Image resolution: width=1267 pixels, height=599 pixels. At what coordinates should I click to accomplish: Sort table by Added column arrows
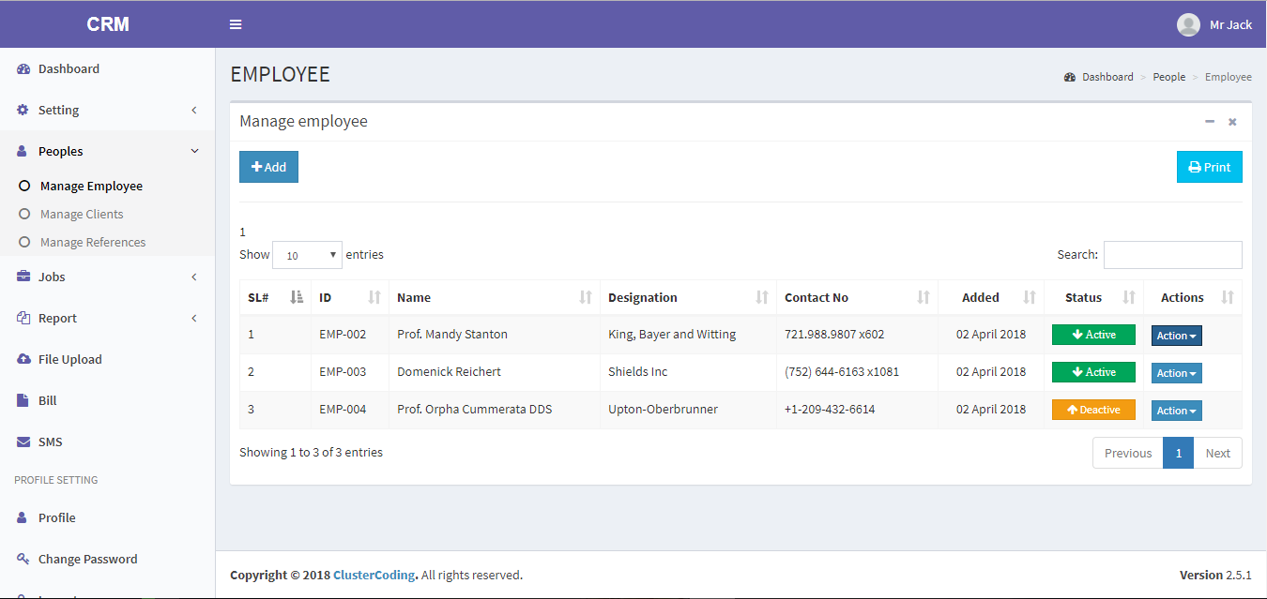click(x=1030, y=298)
